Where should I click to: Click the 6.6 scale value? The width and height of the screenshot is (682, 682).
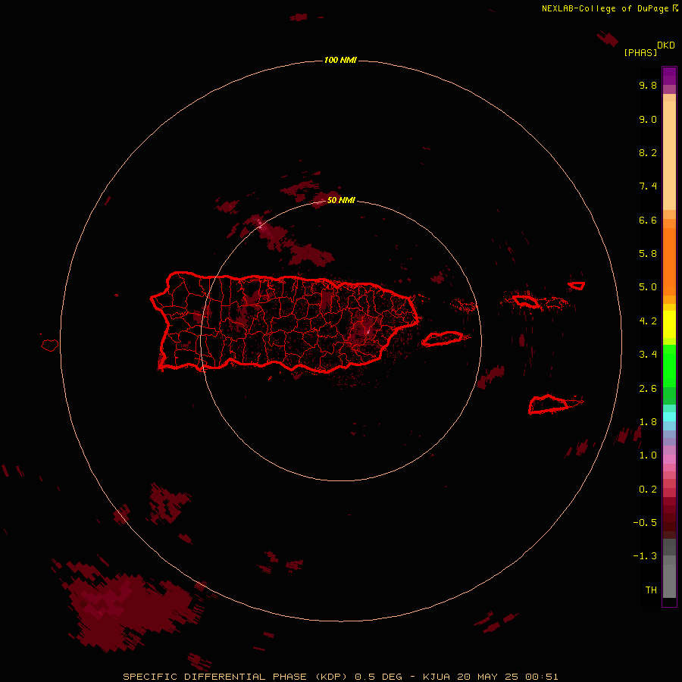(648, 220)
